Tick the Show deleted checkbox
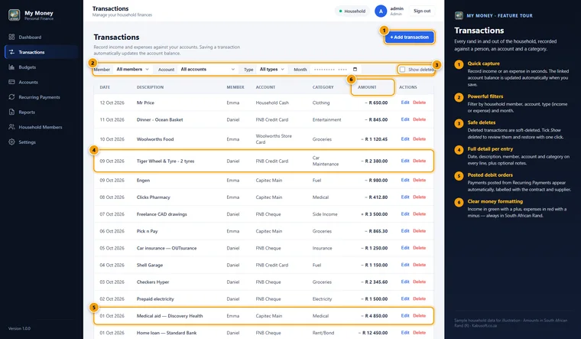 (402, 70)
